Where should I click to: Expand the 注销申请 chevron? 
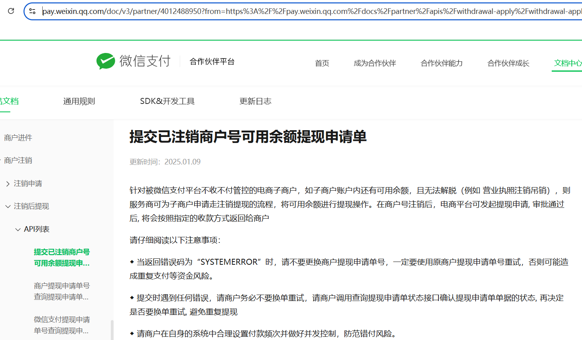point(8,184)
